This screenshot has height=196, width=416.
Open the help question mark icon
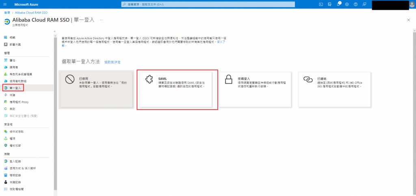(x=356, y=4)
